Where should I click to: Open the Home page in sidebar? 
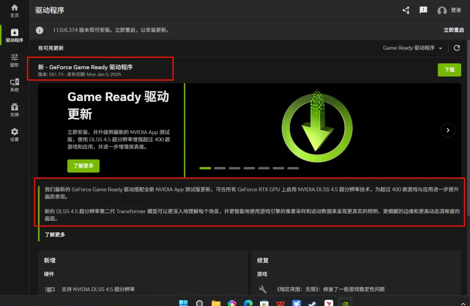click(14, 11)
